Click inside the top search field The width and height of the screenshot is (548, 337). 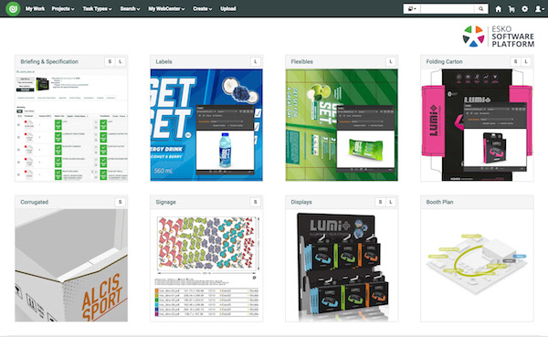448,9
